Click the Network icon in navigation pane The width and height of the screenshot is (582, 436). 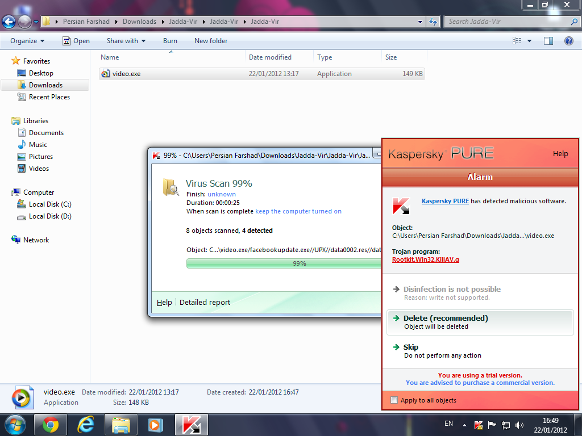15,240
